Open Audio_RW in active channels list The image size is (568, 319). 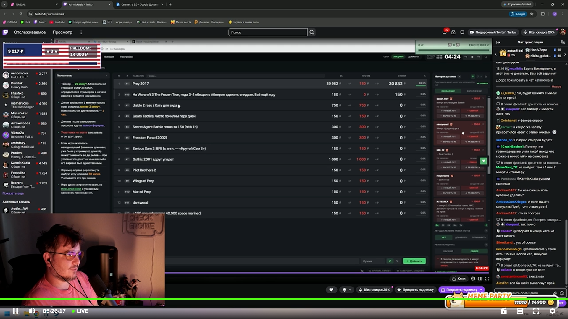coord(25,210)
